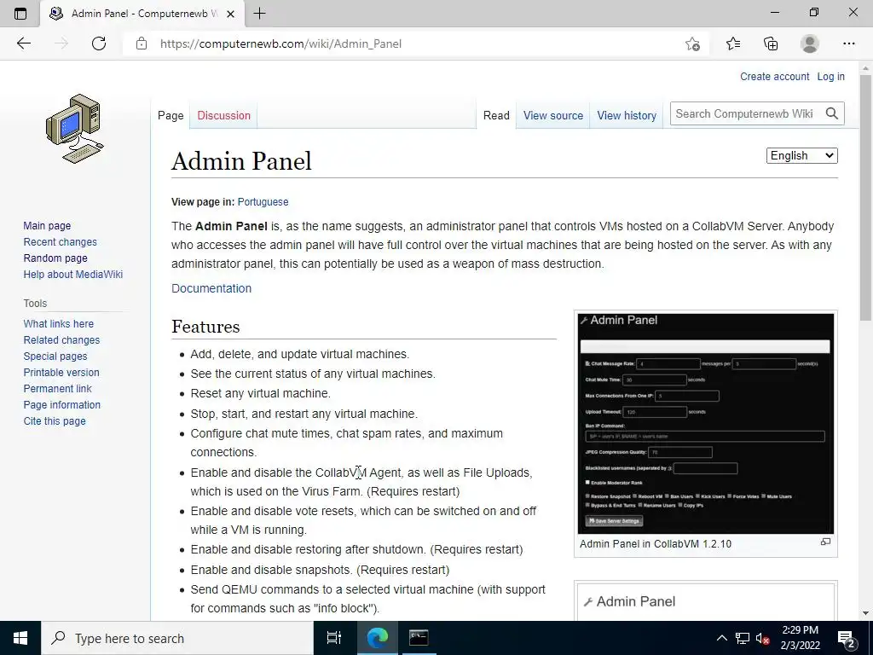This screenshot has width=873, height=655.
Task: Click the muted volume tray icon
Action: 762,638
